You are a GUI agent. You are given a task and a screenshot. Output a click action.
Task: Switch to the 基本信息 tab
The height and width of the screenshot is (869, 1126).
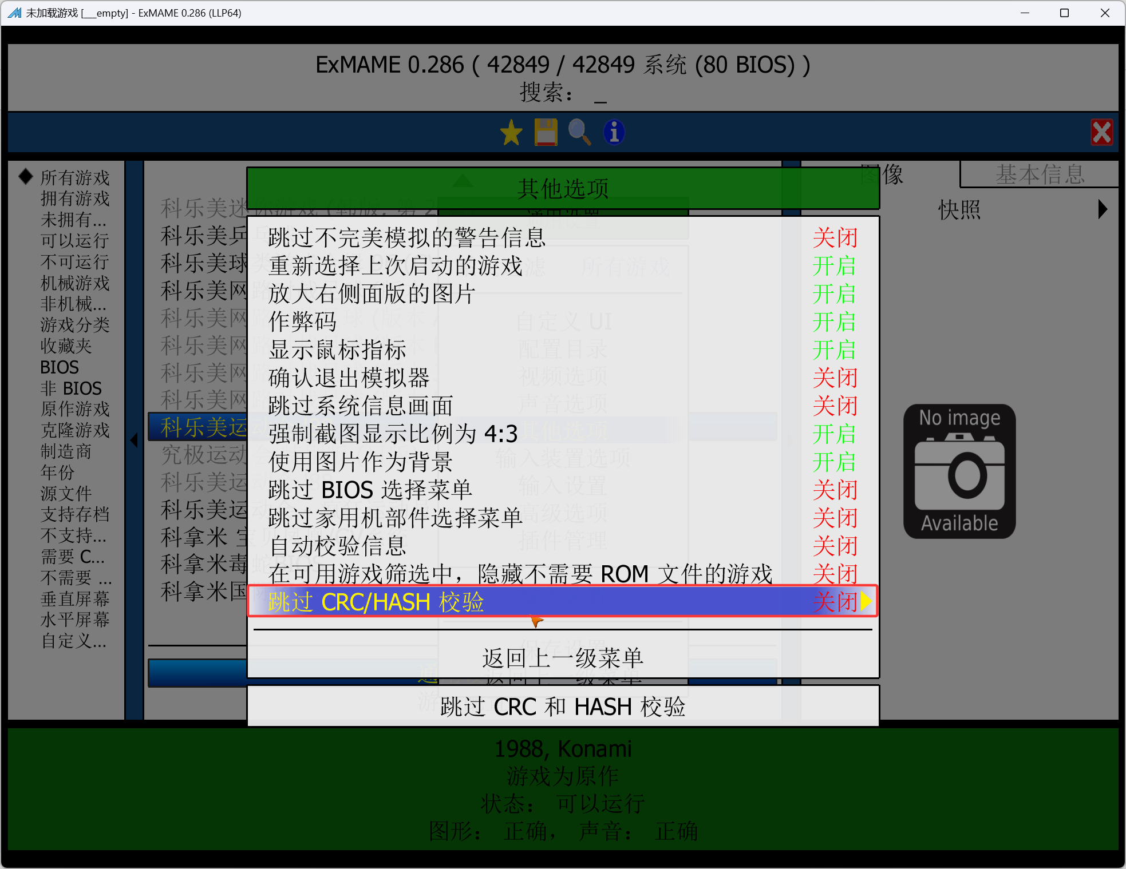[x=1039, y=174]
